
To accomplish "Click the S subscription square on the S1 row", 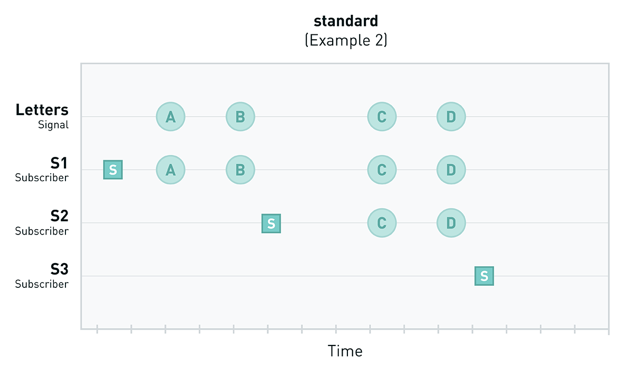I will tap(113, 170).
